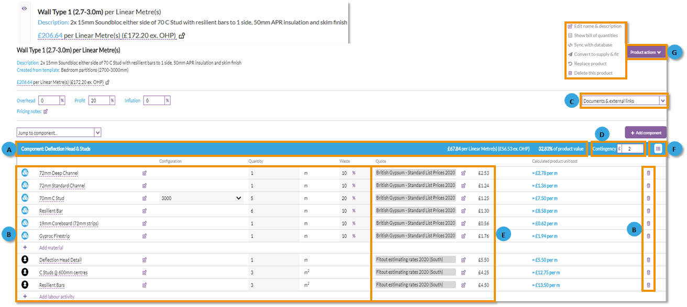This screenshot has width=687, height=307.
Task: Expand the Jump to component dropdown
Action: pos(59,133)
